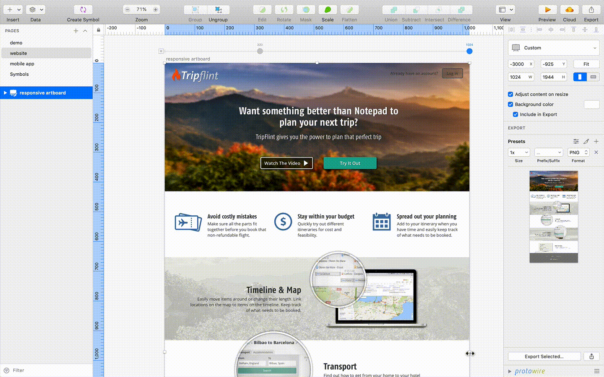Set artboard to landscape orientation
604x377 pixels.
click(x=593, y=77)
